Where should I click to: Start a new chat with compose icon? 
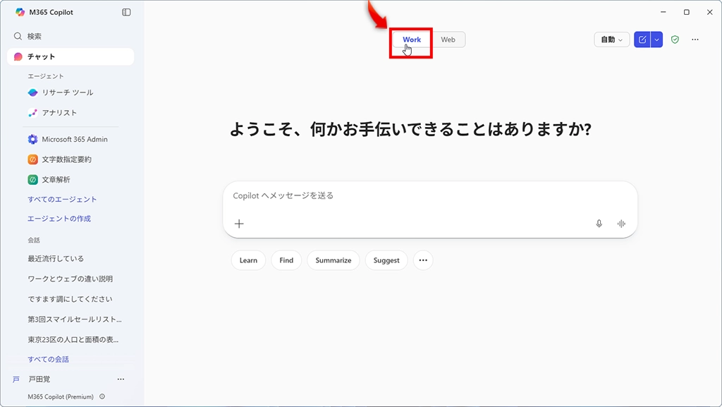642,40
